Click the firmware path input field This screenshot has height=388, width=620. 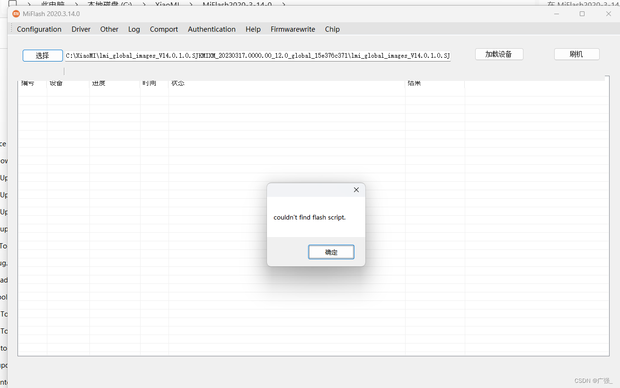tap(258, 56)
